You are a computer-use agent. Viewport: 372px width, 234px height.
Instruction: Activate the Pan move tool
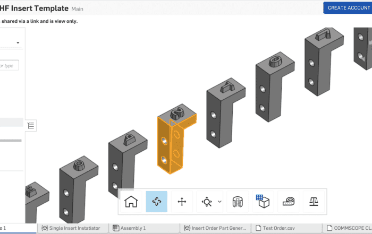(x=182, y=202)
